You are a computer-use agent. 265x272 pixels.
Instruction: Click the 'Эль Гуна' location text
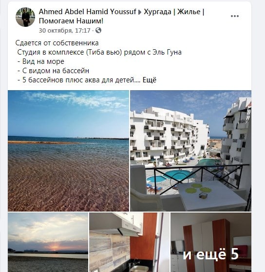167,52
